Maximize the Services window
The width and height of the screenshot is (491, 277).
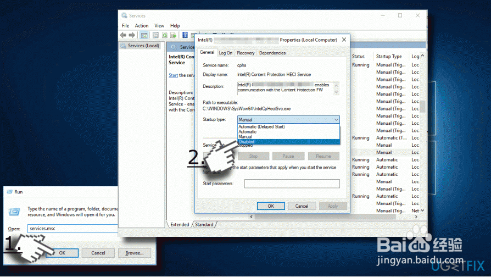tap(400, 15)
